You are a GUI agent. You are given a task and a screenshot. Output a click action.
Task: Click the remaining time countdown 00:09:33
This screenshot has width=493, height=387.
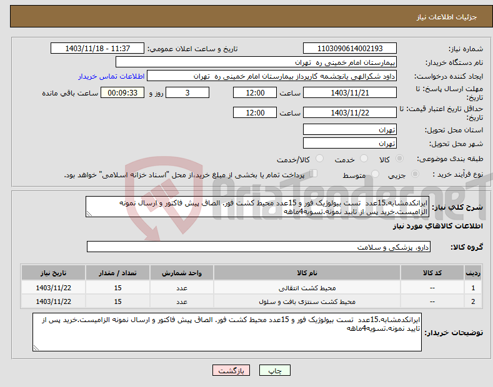click(122, 92)
